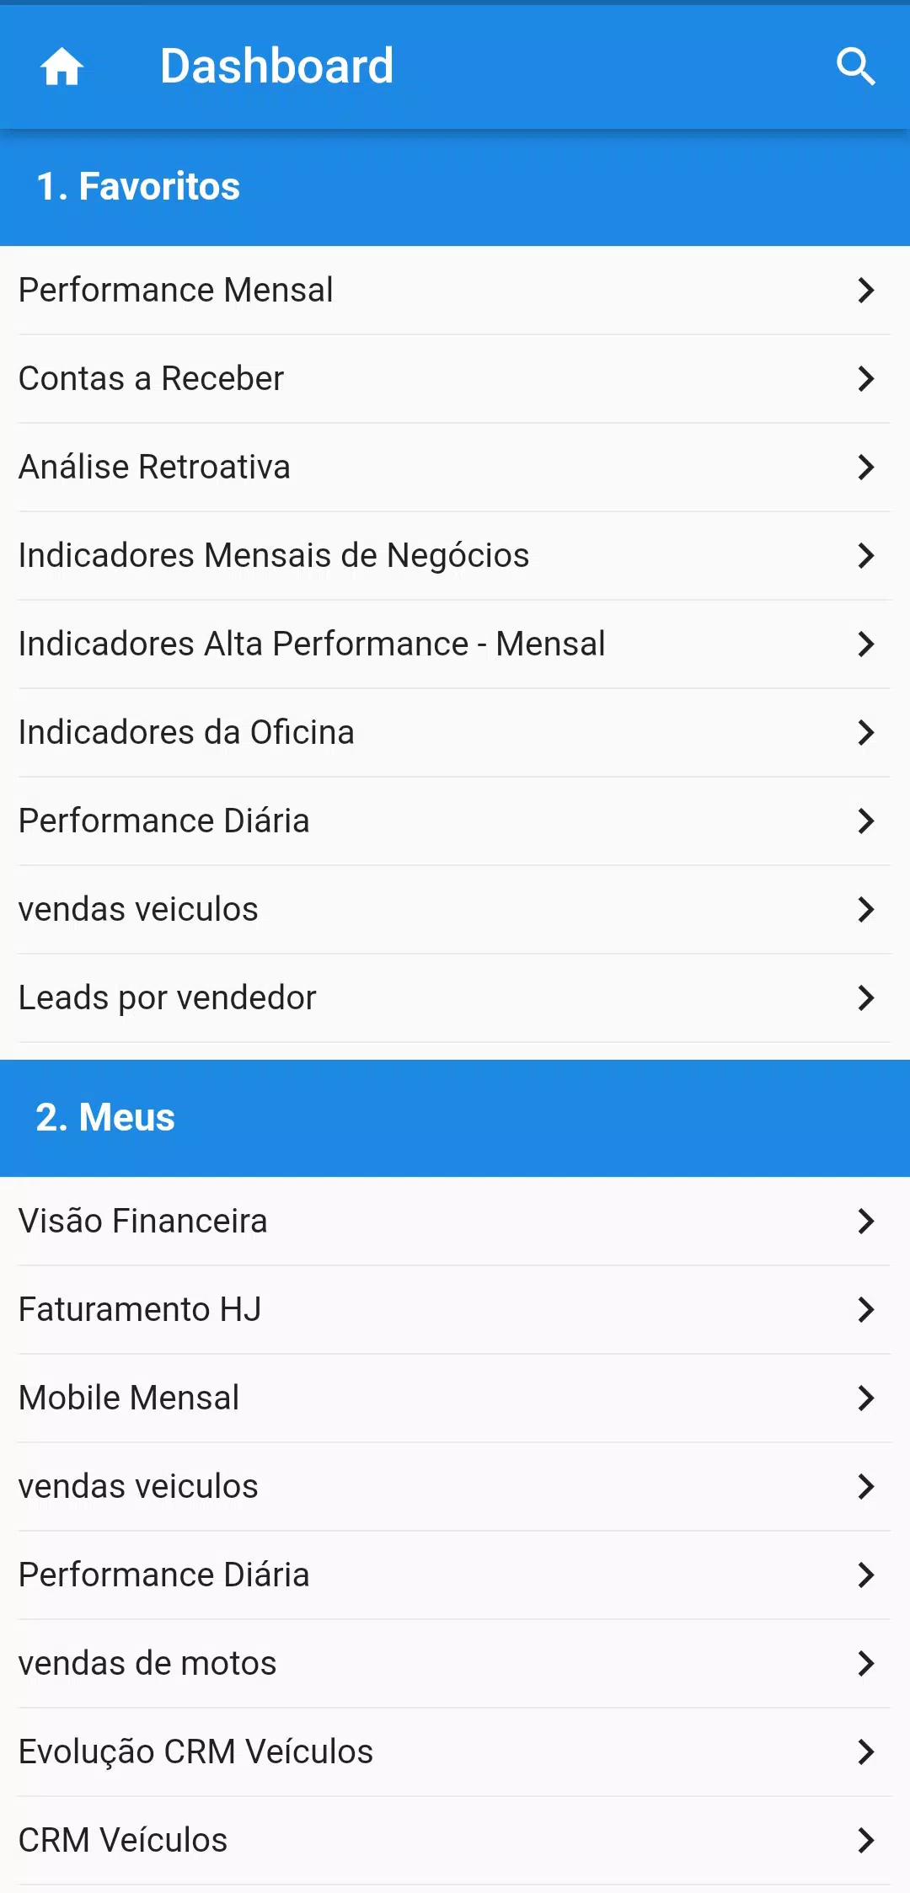This screenshot has height=1893, width=910.
Task: Open search with the magnifier icon
Action: tap(856, 67)
